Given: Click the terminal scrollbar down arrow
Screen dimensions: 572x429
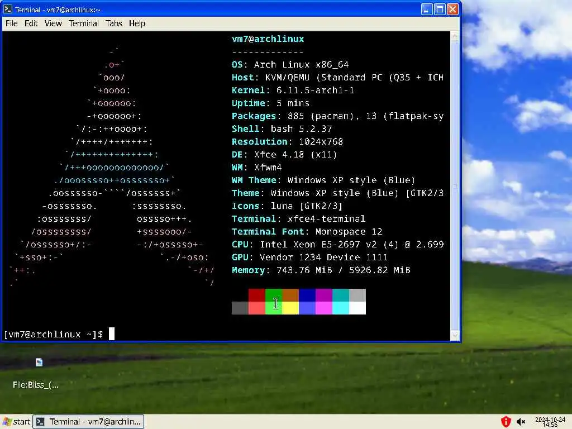Looking at the screenshot, I should coord(455,335).
